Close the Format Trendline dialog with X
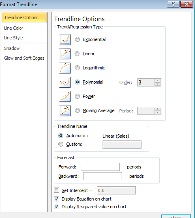Viewport: 195px width, 218px height. point(186,4)
